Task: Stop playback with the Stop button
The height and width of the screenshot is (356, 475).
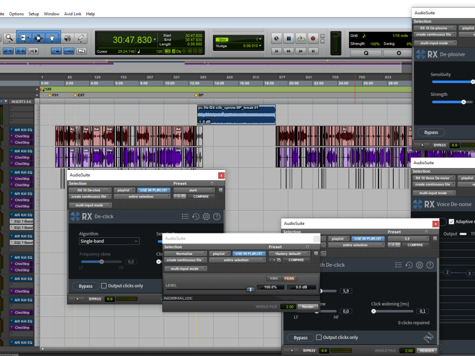Action: 288,38
